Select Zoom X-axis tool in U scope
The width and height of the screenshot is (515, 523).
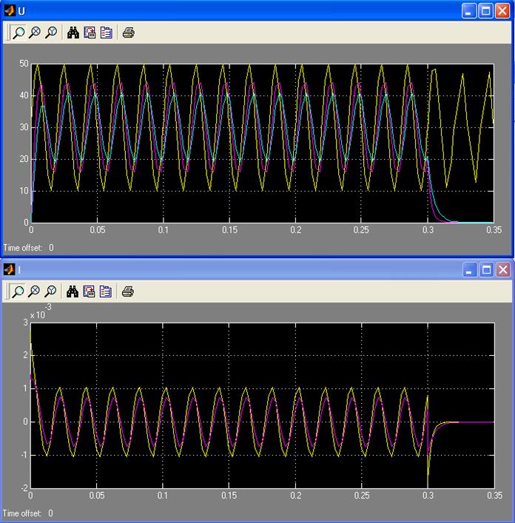click(x=35, y=33)
